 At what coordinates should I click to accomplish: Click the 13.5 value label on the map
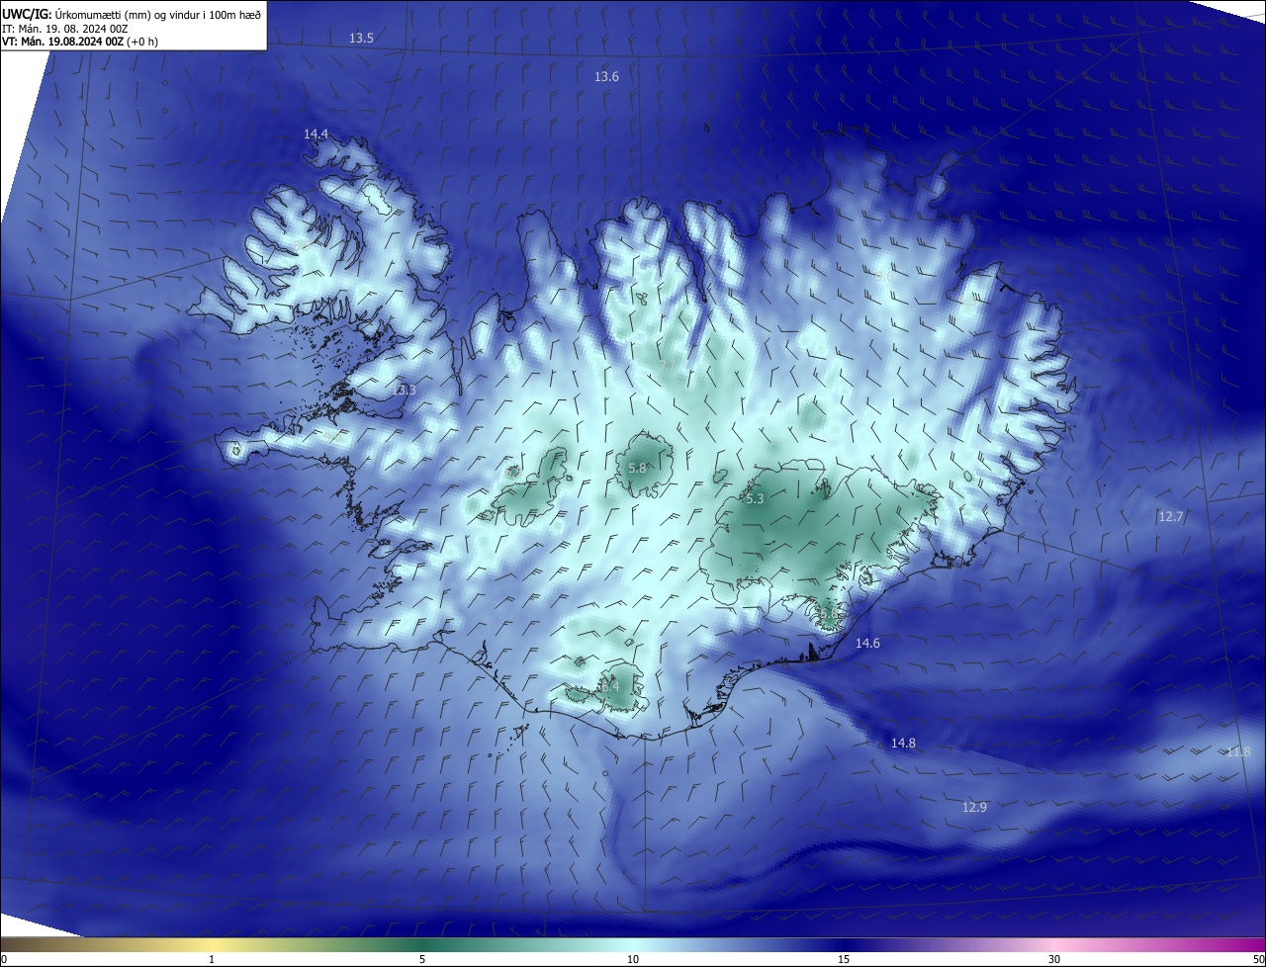click(x=361, y=39)
